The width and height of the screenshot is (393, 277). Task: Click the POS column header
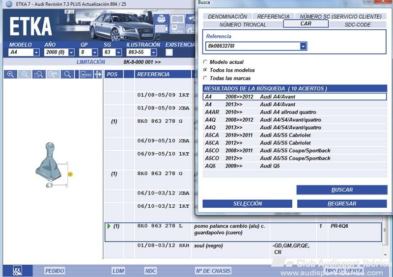pyautogui.click(x=113, y=74)
